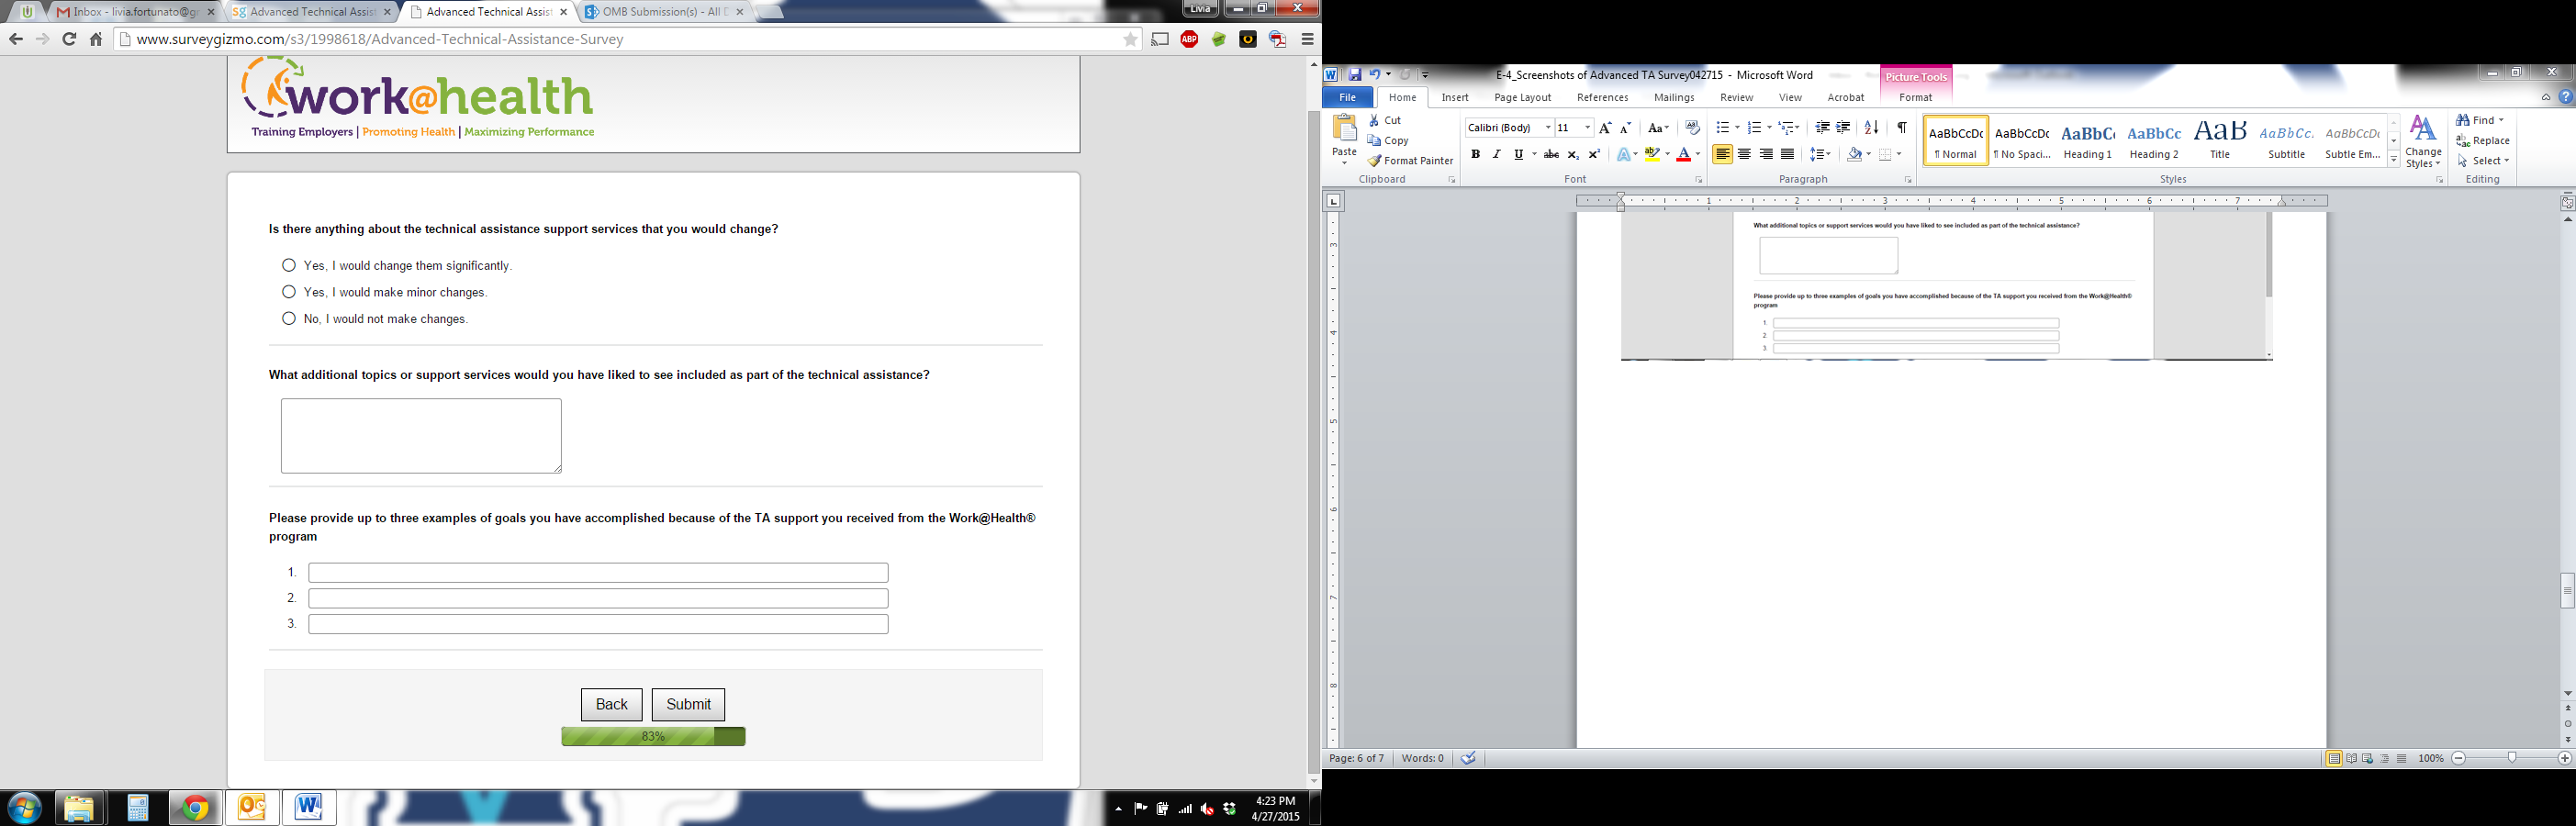The height and width of the screenshot is (826, 2576).
Task: Sort text alphabetically with A-Z icon
Action: tap(1871, 128)
